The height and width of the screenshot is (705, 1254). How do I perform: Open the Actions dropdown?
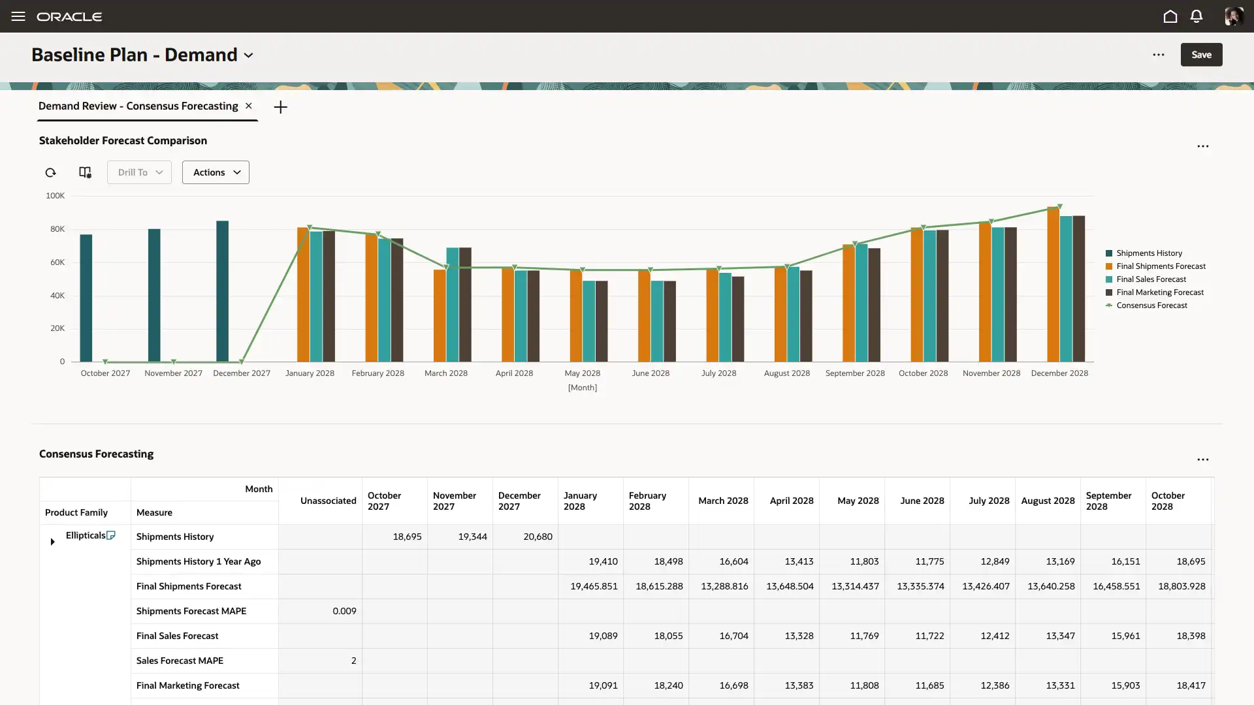(216, 172)
